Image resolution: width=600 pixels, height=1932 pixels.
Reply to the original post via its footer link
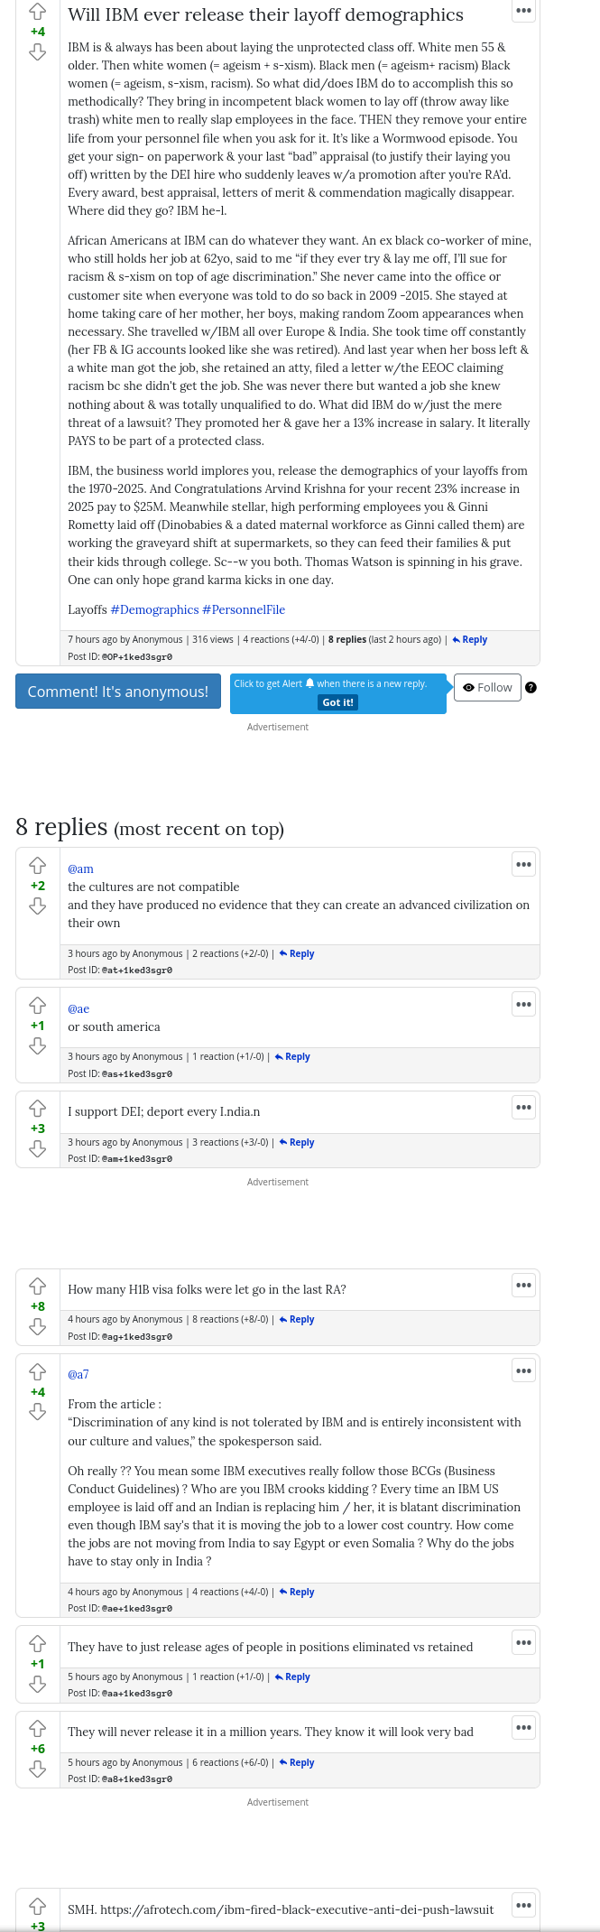tap(470, 639)
